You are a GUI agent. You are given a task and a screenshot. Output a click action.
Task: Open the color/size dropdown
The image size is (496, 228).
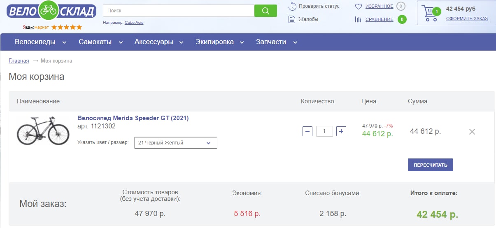176,143
